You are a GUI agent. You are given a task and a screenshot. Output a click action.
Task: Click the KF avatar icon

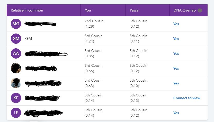click(x=16, y=98)
